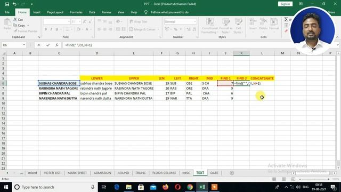Open Opera browser from the taskbar

coord(177,187)
